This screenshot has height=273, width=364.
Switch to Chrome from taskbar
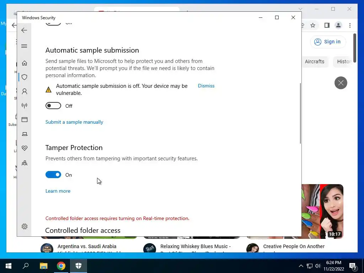click(x=61, y=266)
